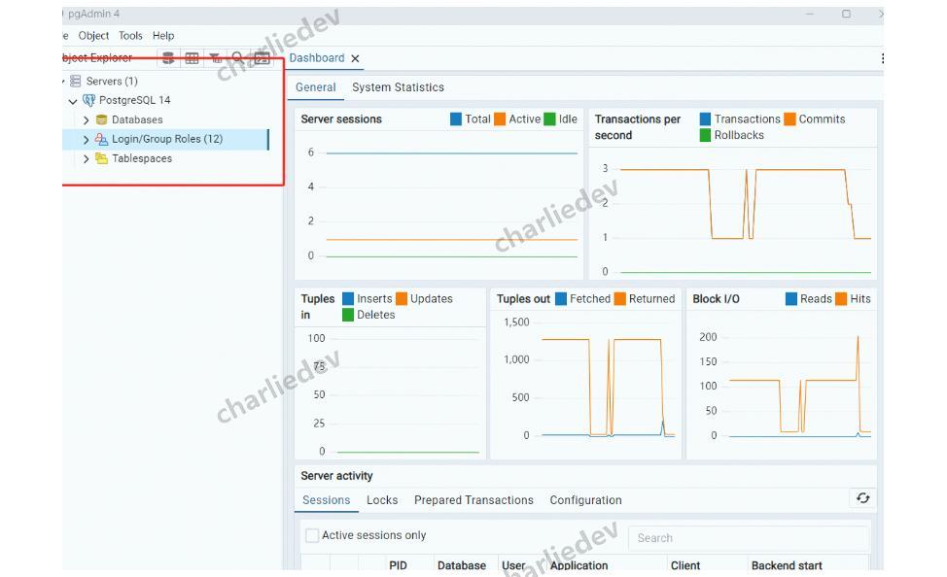Viewport: 947px width, 577px height.
Task: Click the Updates orange legend swatch
Action: point(401,299)
